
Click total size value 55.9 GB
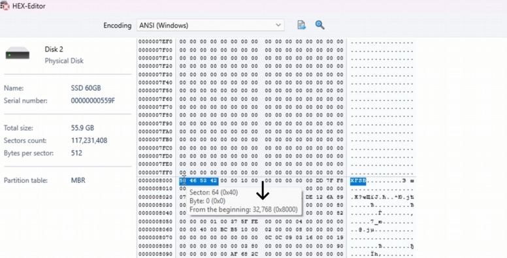82,128
